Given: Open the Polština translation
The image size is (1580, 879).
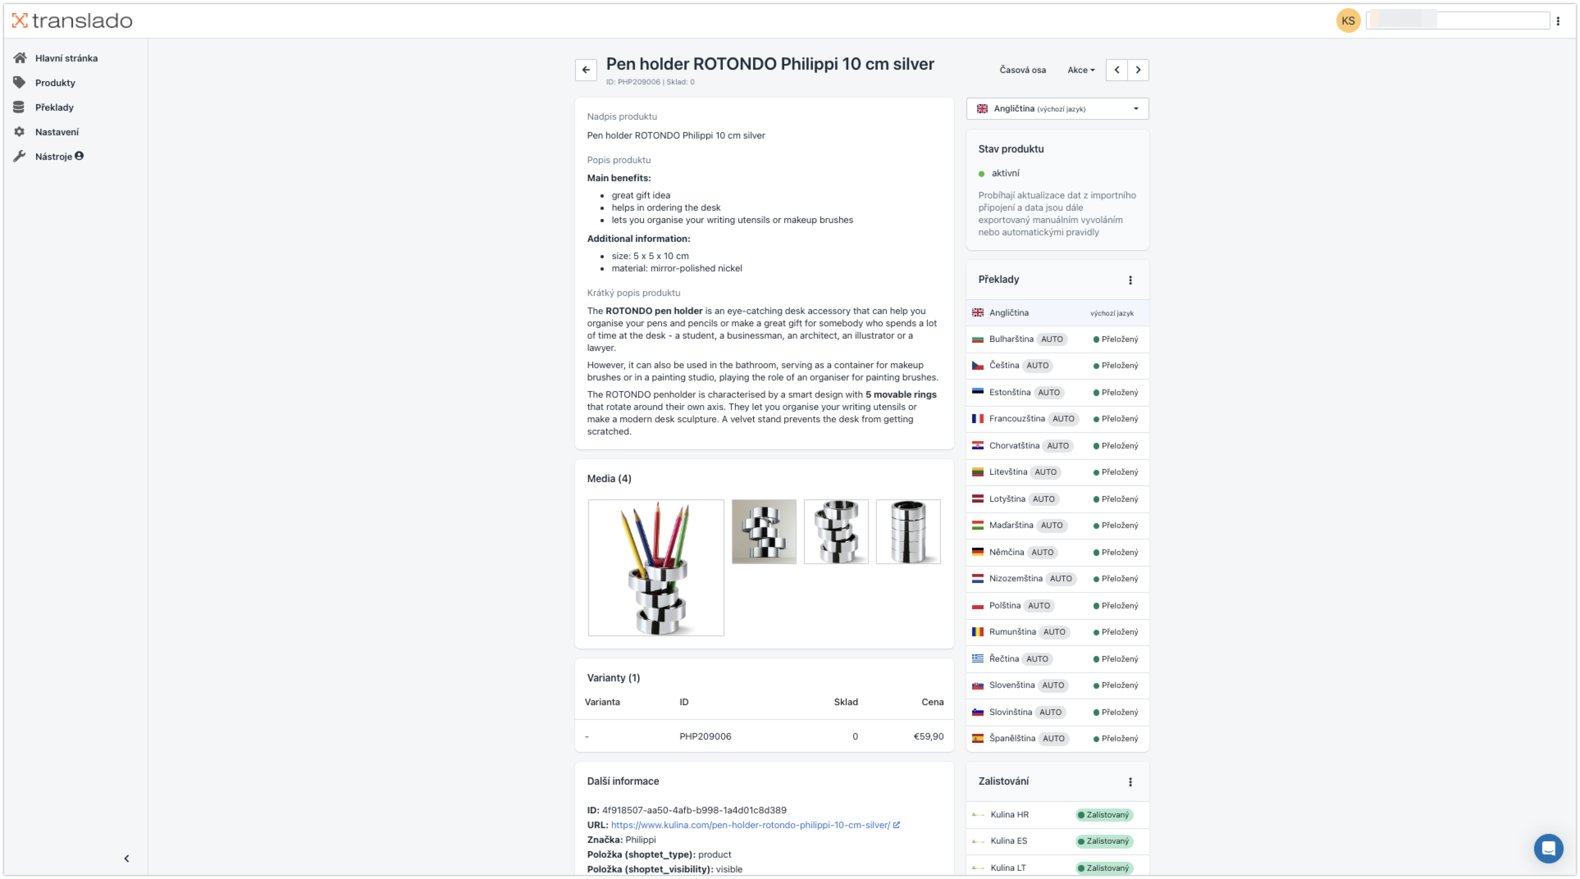Looking at the screenshot, I should [1057, 606].
